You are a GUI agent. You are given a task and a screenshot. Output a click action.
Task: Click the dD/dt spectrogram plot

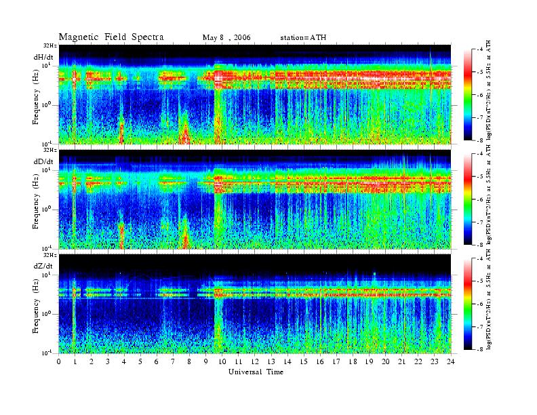pos(255,199)
